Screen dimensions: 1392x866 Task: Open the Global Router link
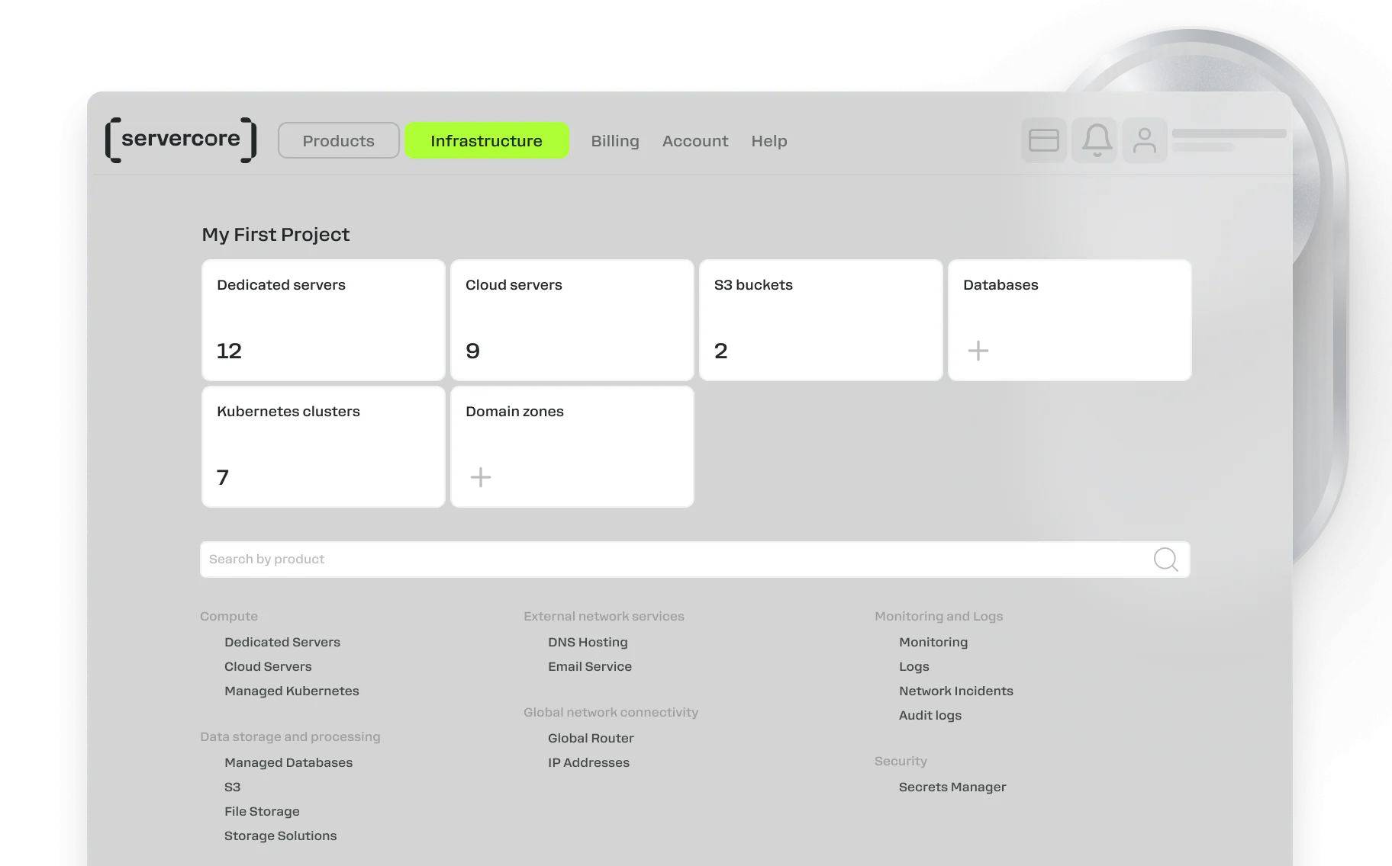click(x=591, y=738)
